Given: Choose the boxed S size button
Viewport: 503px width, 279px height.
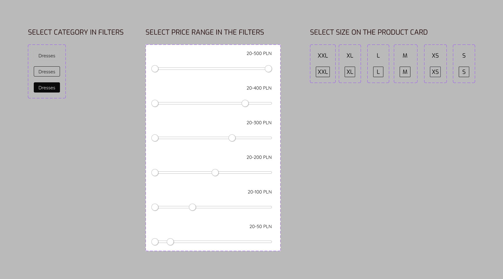Looking at the screenshot, I should (464, 72).
